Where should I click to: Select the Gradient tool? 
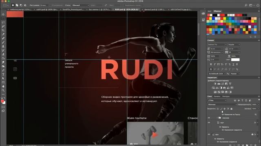pos(3,58)
